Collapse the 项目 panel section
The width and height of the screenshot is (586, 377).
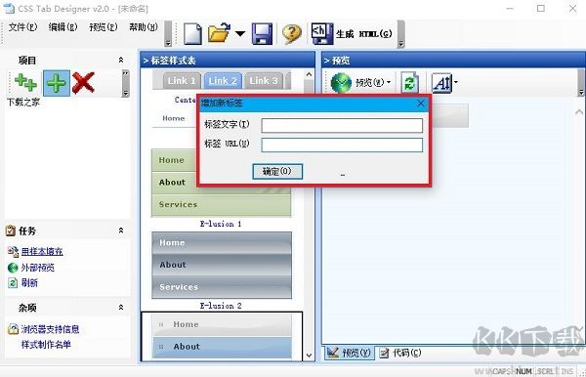pos(121,60)
